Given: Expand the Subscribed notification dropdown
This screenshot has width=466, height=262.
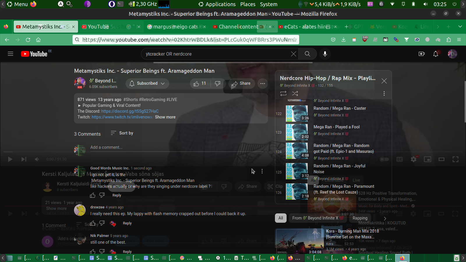Looking at the screenshot, I should 147,84.
